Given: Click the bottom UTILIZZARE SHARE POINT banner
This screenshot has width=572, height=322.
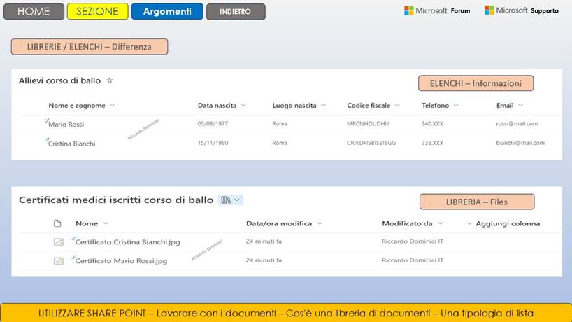Looking at the screenshot, I should [286, 313].
